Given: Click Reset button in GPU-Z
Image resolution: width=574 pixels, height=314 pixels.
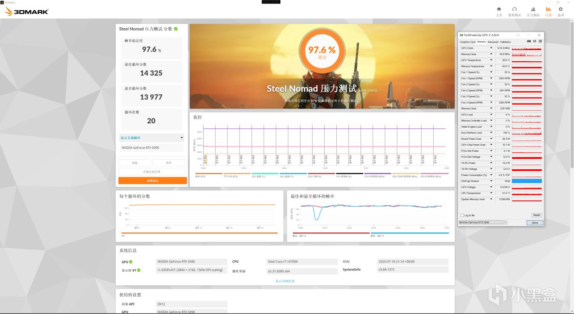Looking at the screenshot, I should [x=536, y=215].
